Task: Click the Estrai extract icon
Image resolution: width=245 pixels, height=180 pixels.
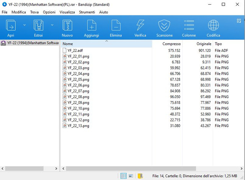Action: click(38, 25)
